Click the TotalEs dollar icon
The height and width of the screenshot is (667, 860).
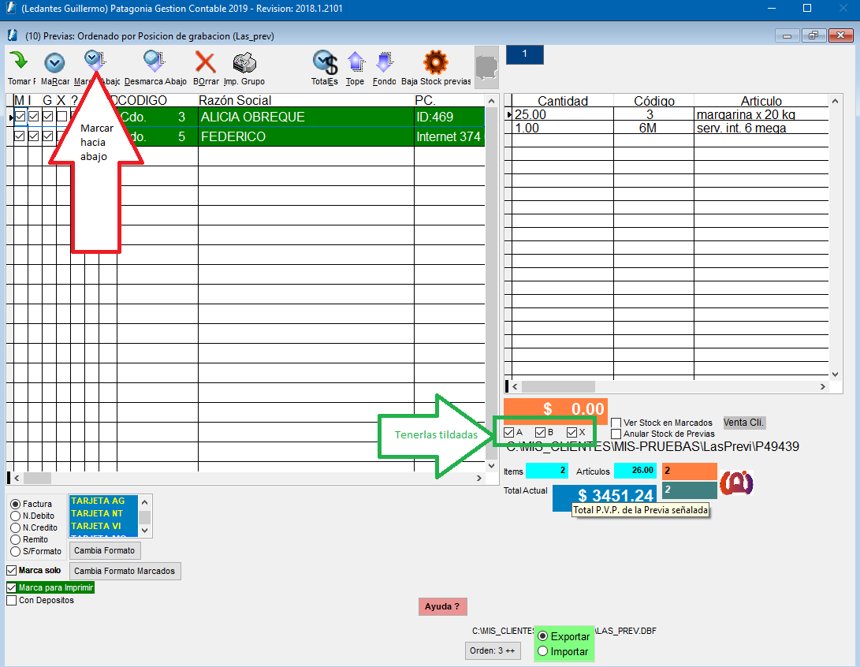tap(325, 62)
